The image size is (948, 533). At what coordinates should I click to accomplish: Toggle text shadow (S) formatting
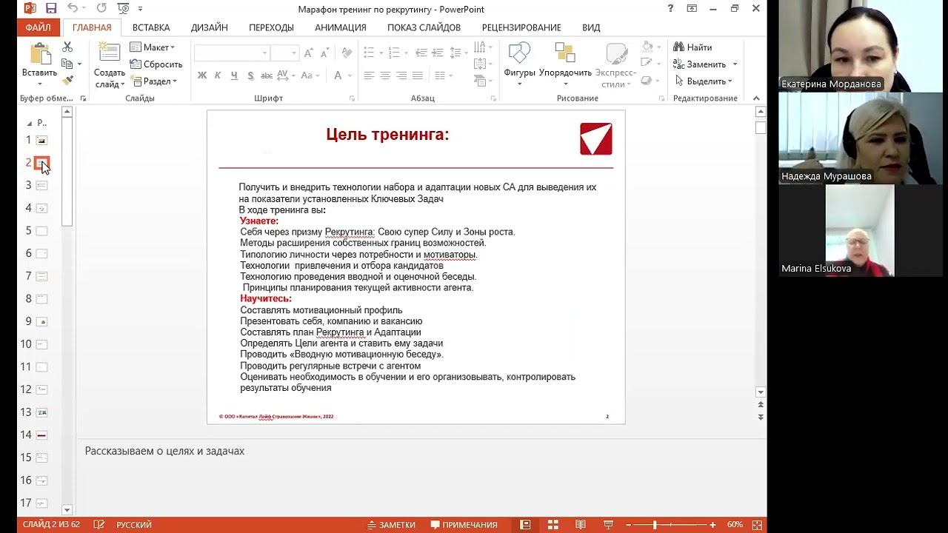[250, 76]
